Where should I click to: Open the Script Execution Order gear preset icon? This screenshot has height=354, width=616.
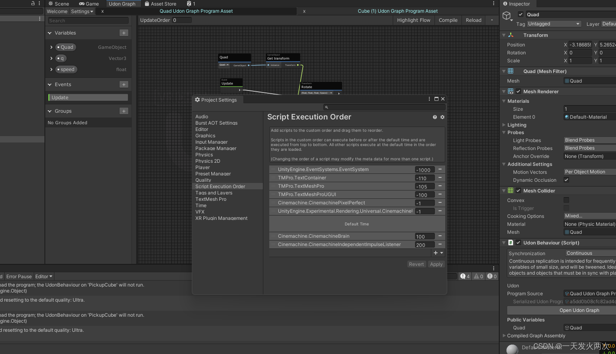pyautogui.click(x=442, y=117)
